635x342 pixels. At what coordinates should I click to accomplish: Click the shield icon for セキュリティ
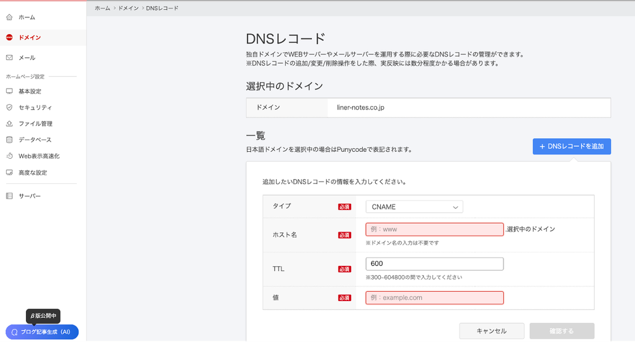[x=9, y=107]
